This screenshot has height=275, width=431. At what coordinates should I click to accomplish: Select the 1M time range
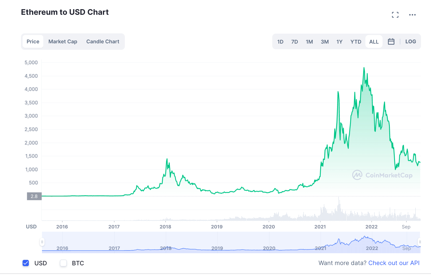point(309,42)
